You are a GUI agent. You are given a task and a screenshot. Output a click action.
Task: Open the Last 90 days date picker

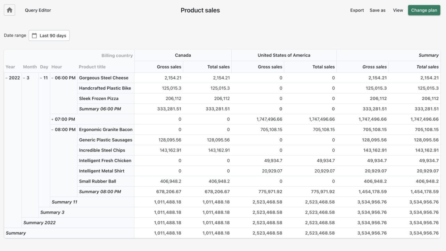coord(49,35)
